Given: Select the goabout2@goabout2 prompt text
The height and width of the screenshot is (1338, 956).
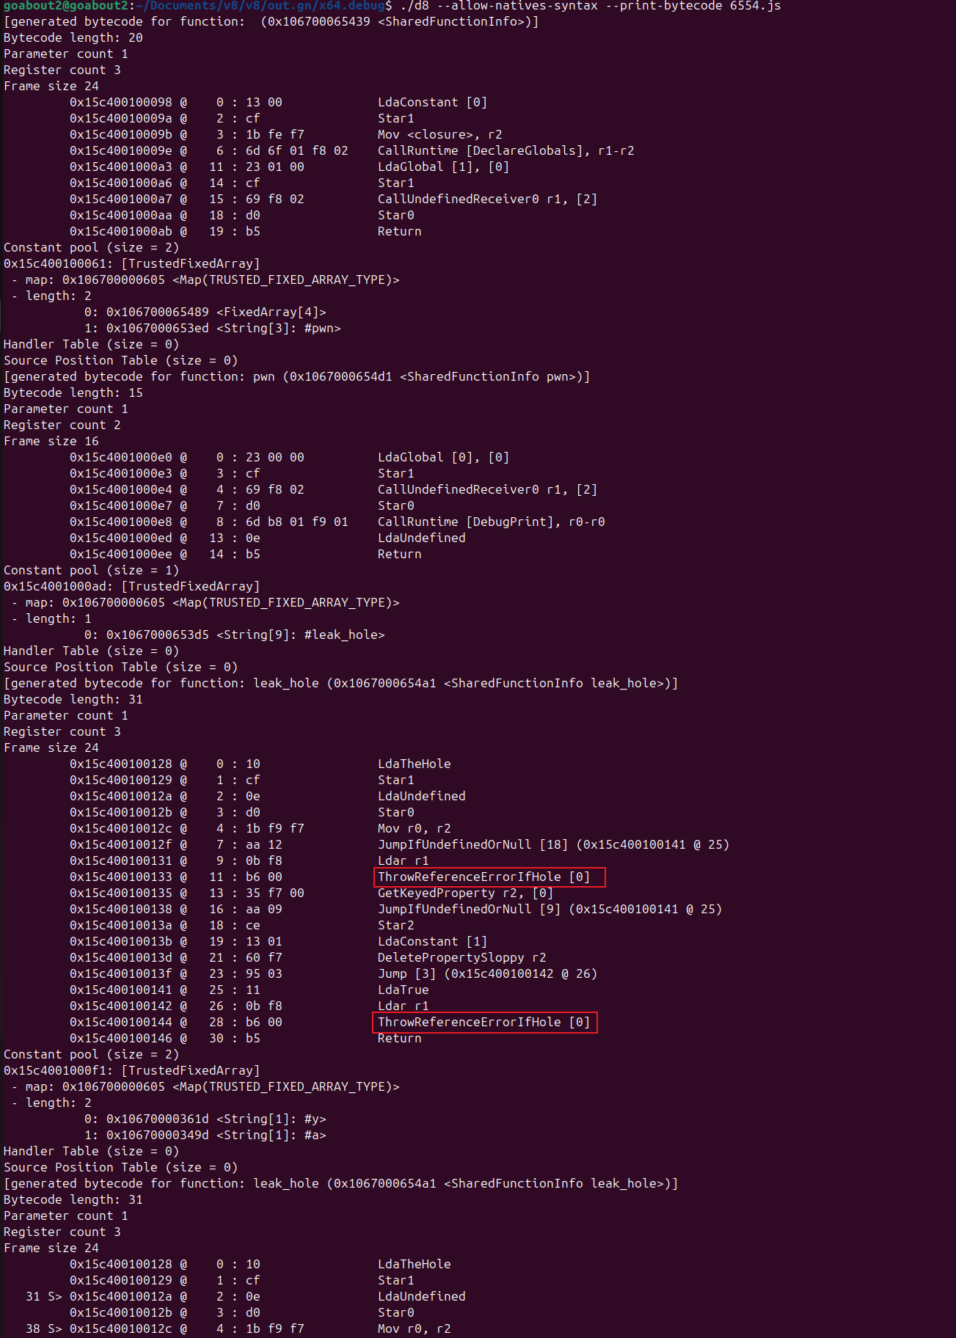Looking at the screenshot, I should coord(65,6).
